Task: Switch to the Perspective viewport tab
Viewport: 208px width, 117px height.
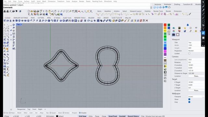Action: (21, 109)
